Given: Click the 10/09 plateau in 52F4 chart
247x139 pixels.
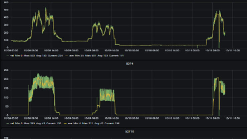Looking at the screenshot, I should [x=107, y=95].
